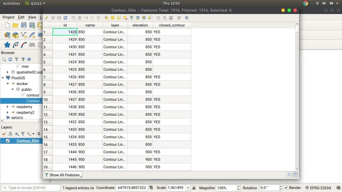Open the Edit menu
This screenshot has width=342, height=192.
(x=21, y=17)
